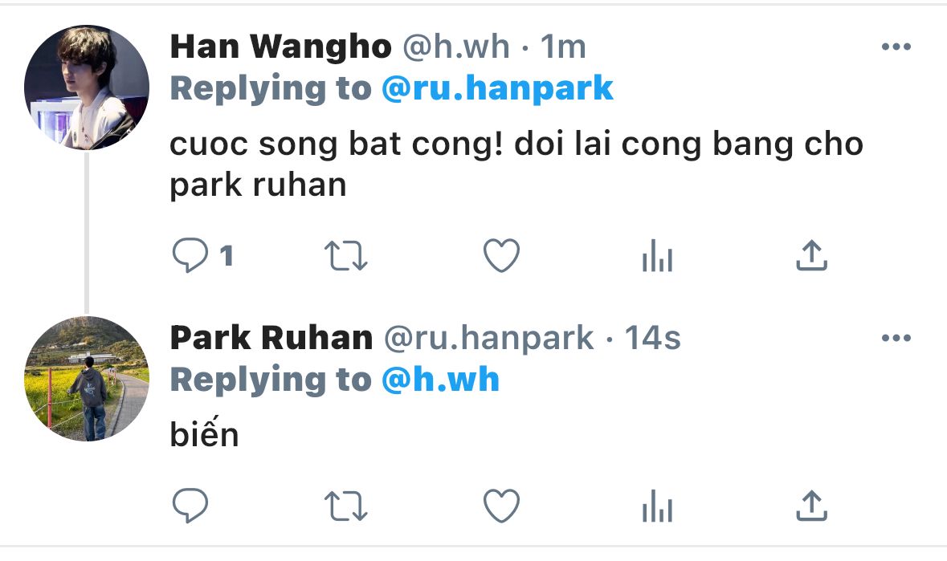
Task: Share Han Wangho's tweet
Action: pos(812,254)
